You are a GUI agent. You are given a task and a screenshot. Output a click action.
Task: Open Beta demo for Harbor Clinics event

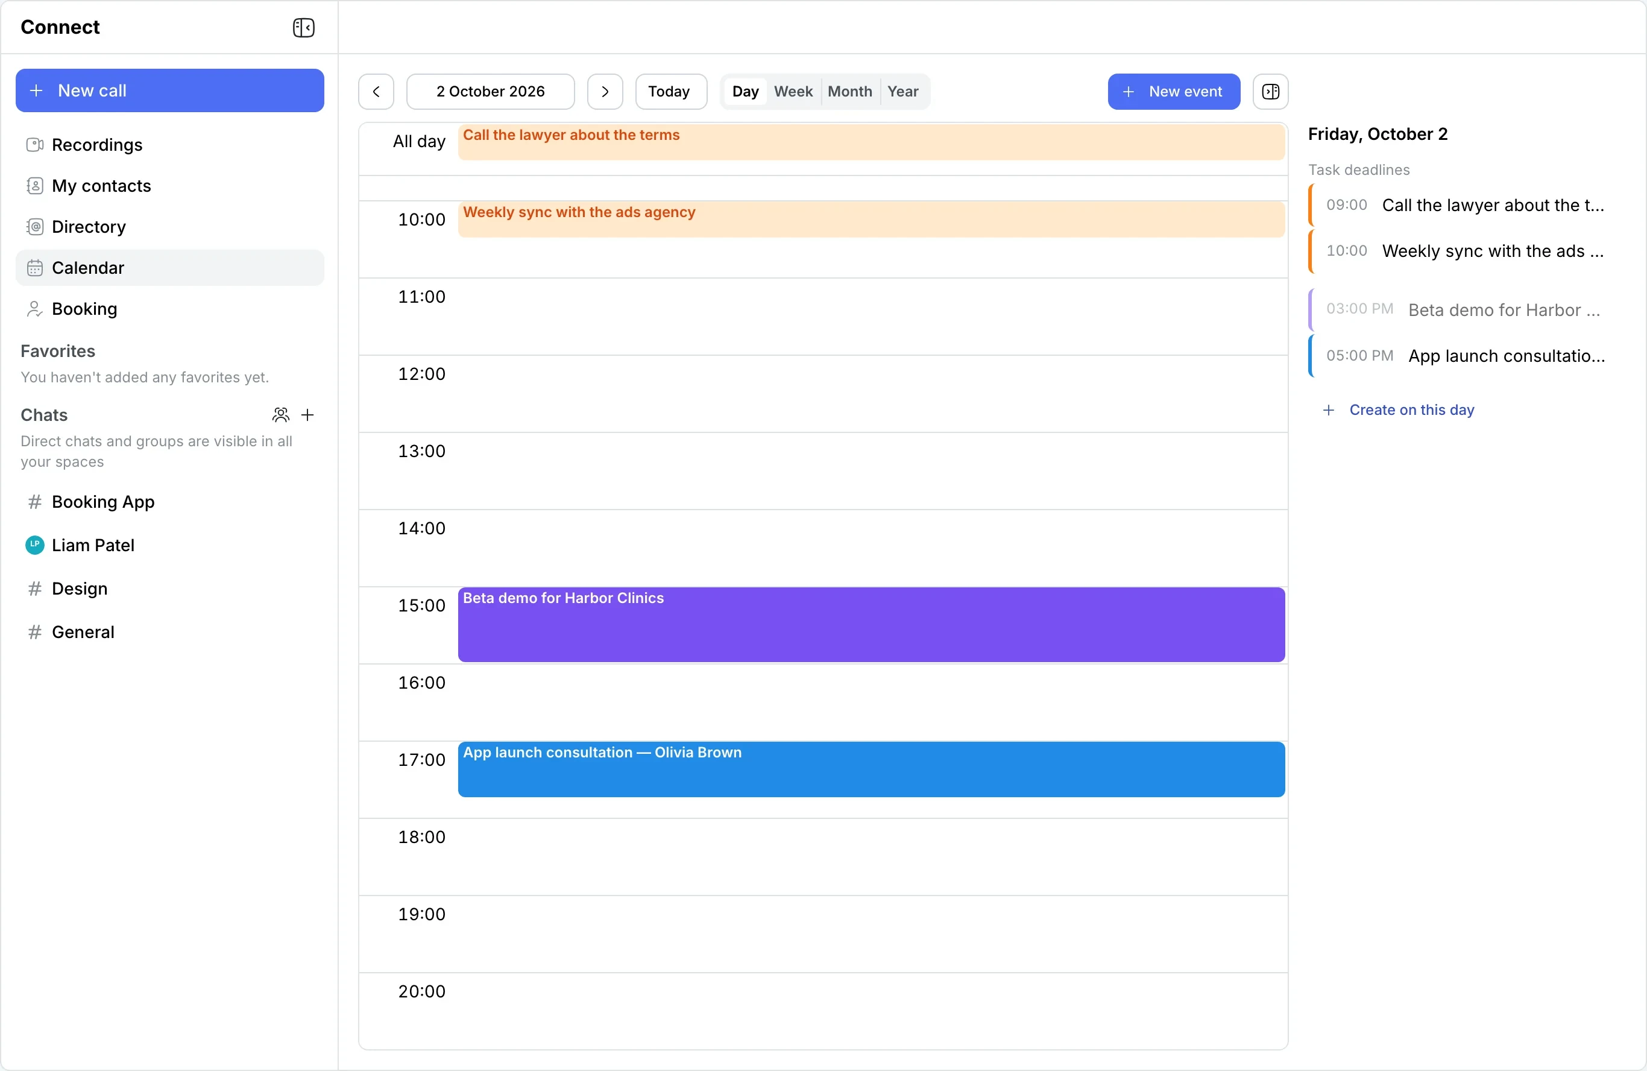tap(872, 625)
